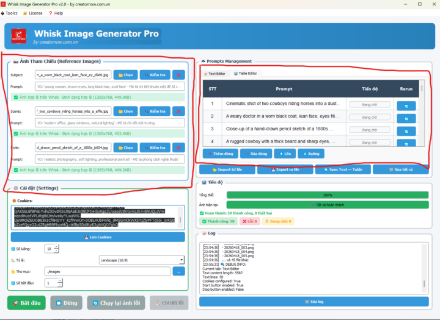Click the Cookies box scrollbar
This screenshot has width=440, height=320.
pyautogui.click(x=180, y=218)
